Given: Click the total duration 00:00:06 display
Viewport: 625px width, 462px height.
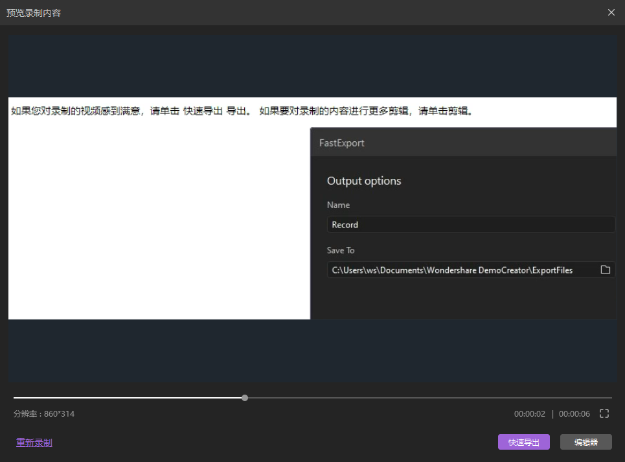Looking at the screenshot, I should click(574, 414).
